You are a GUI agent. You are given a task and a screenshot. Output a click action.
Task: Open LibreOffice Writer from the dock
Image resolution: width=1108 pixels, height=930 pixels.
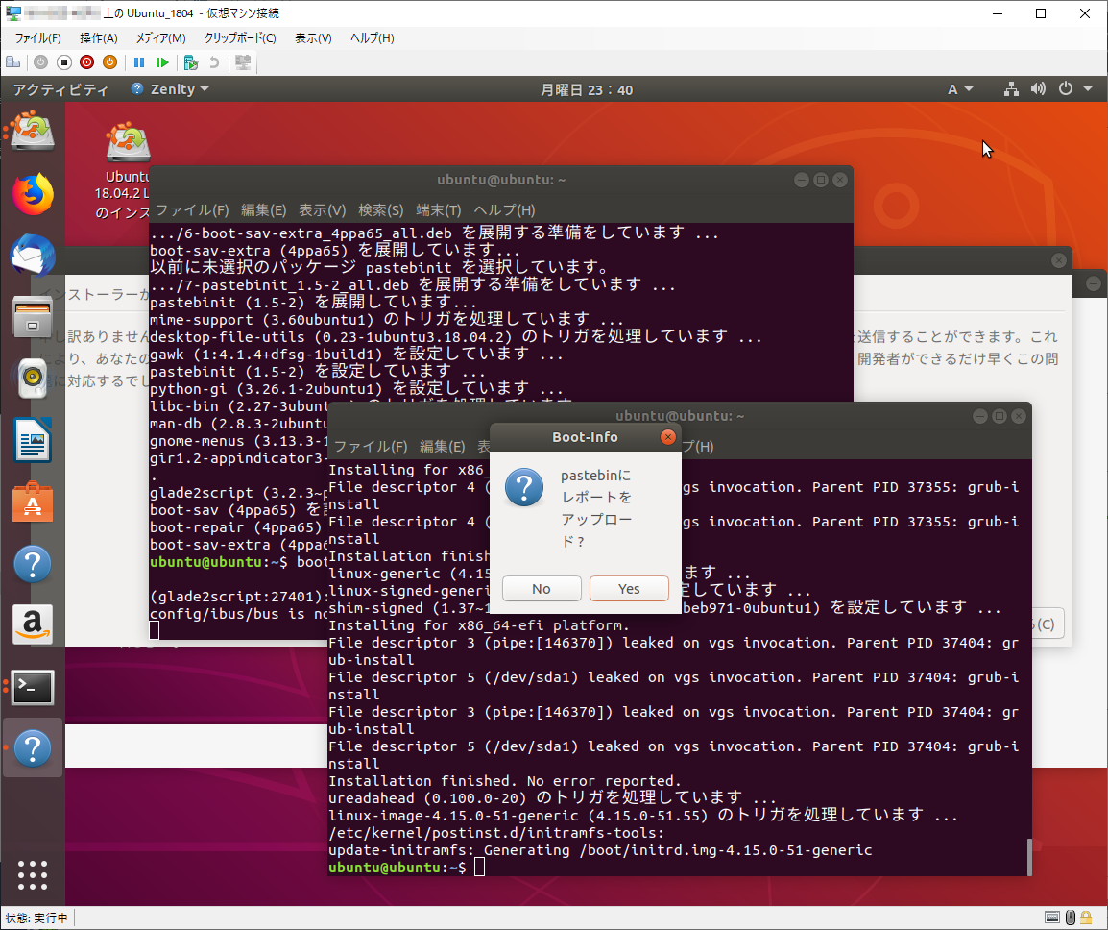click(x=33, y=440)
